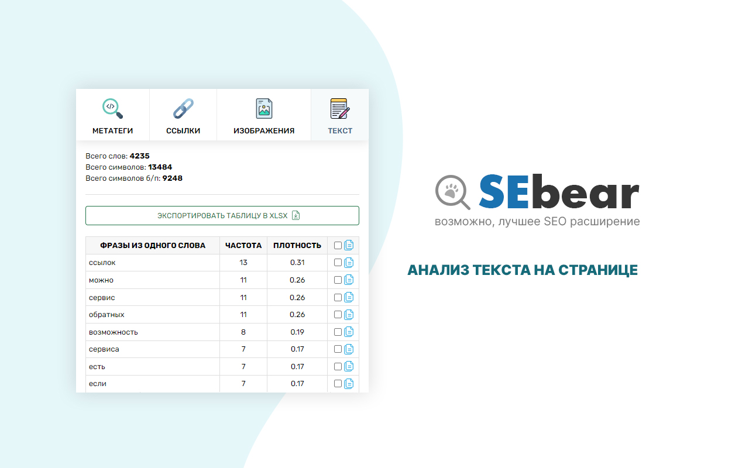749x468 pixels.
Task: Click the Частота column header
Action: coord(243,246)
